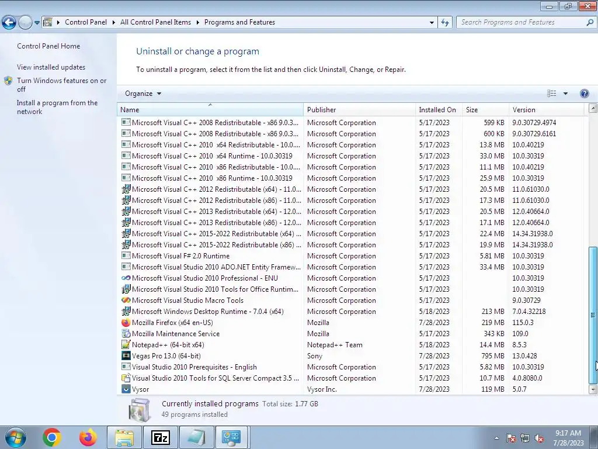The width and height of the screenshot is (598, 449).
Task: Click the search magnifier icon
Action: coord(590,22)
